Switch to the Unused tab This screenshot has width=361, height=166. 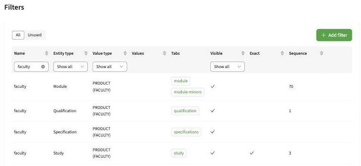pyautogui.click(x=34, y=35)
